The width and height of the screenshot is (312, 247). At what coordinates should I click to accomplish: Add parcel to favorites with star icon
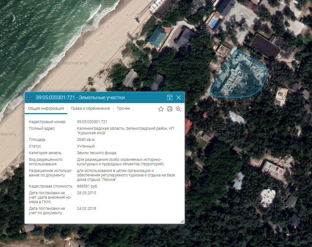161,109
